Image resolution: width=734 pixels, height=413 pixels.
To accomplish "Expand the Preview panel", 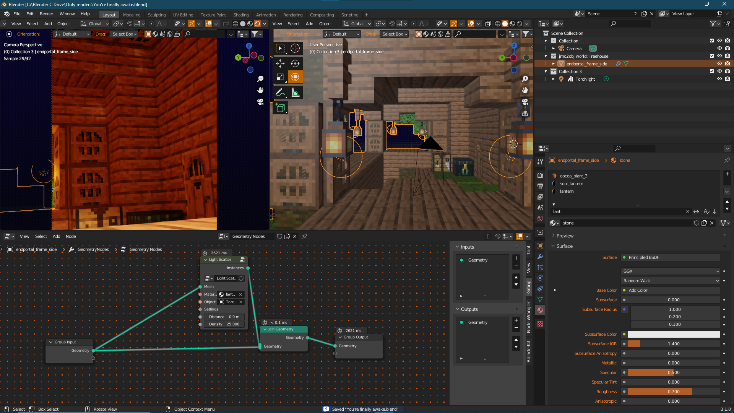I will point(565,236).
